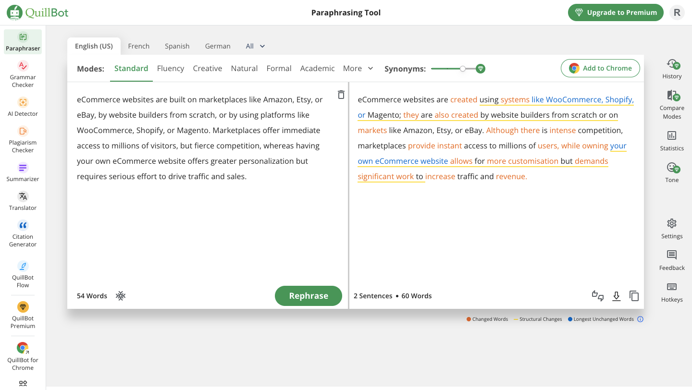Click the "2 Sentences" output count
692x390 pixels.
(373, 296)
